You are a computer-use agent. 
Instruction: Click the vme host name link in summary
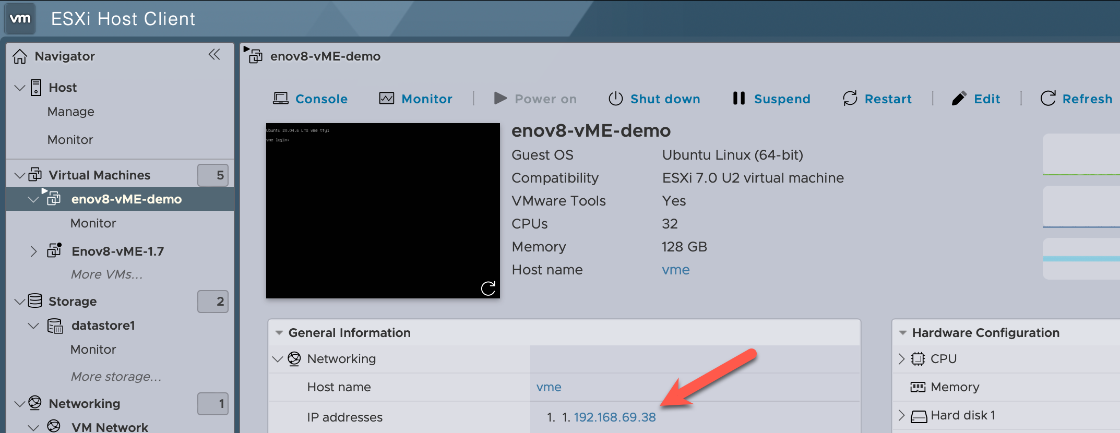[x=676, y=270]
